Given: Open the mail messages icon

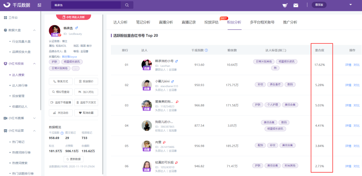Looking at the screenshot, I should tap(296, 5).
